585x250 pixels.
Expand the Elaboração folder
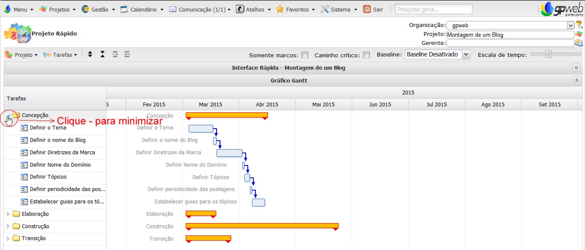pos(7,214)
